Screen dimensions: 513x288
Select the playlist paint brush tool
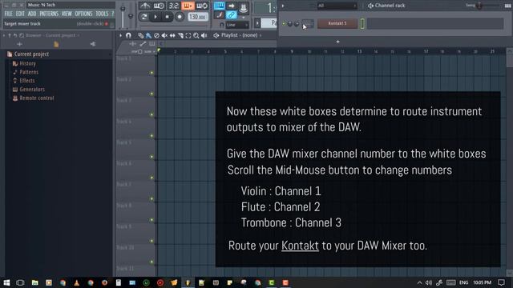point(148,35)
